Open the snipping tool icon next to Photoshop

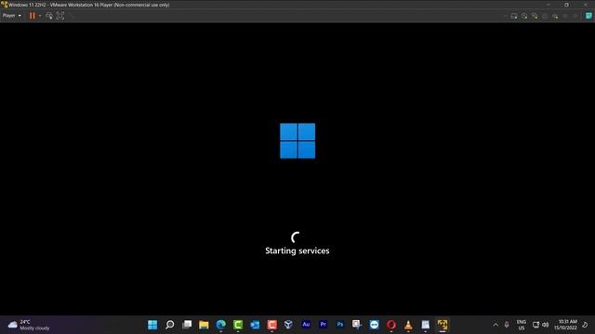(357, 325)
